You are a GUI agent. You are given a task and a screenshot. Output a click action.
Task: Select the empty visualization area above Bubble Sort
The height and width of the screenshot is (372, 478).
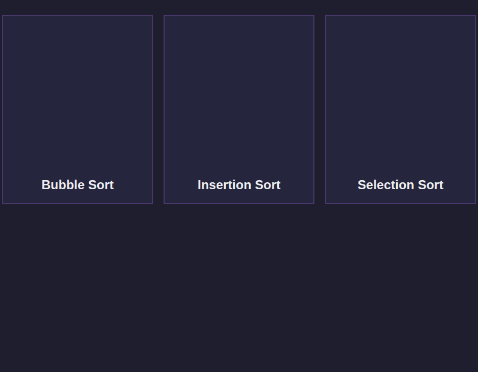78,95
